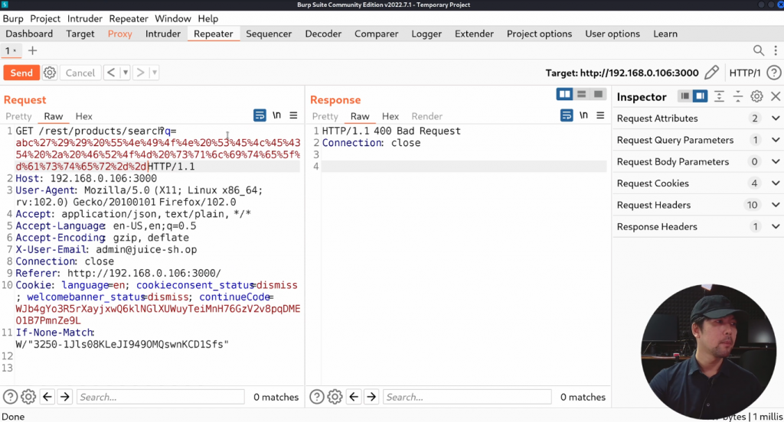784x422 pixels.
Task: Open Inspector settings gear icon
Action: (x=756, y=96)
